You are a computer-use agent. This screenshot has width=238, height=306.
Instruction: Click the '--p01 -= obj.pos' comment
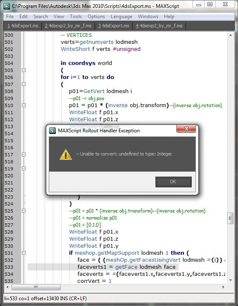point(86,98)
